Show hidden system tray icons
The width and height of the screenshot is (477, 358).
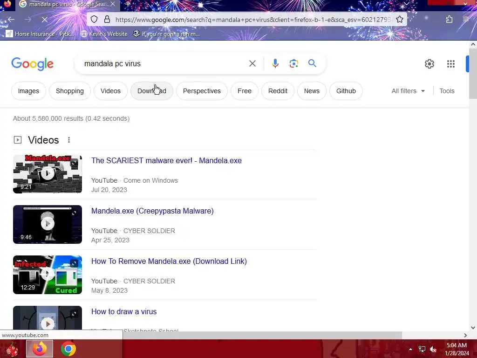click(410, 349)
